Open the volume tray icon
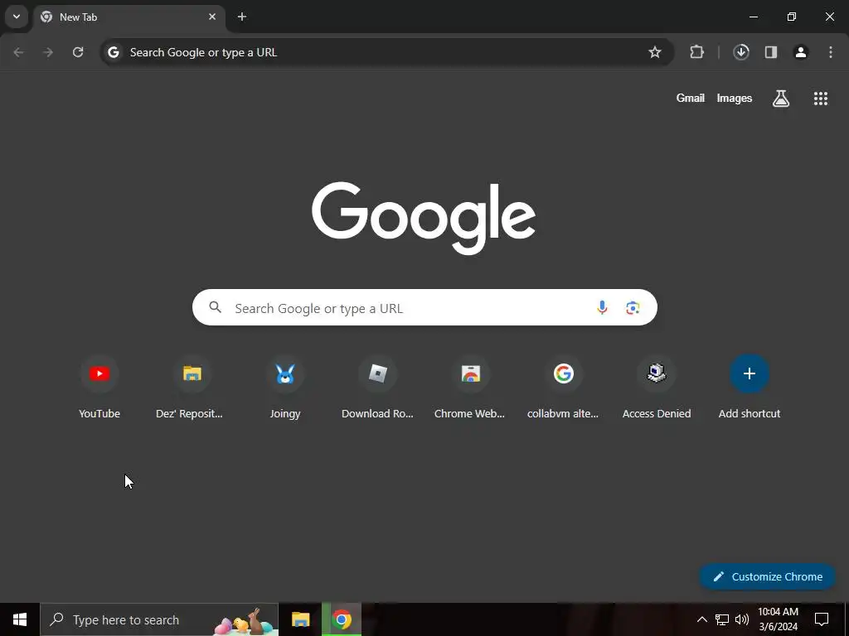849x636 pixels. pos(742,619)
